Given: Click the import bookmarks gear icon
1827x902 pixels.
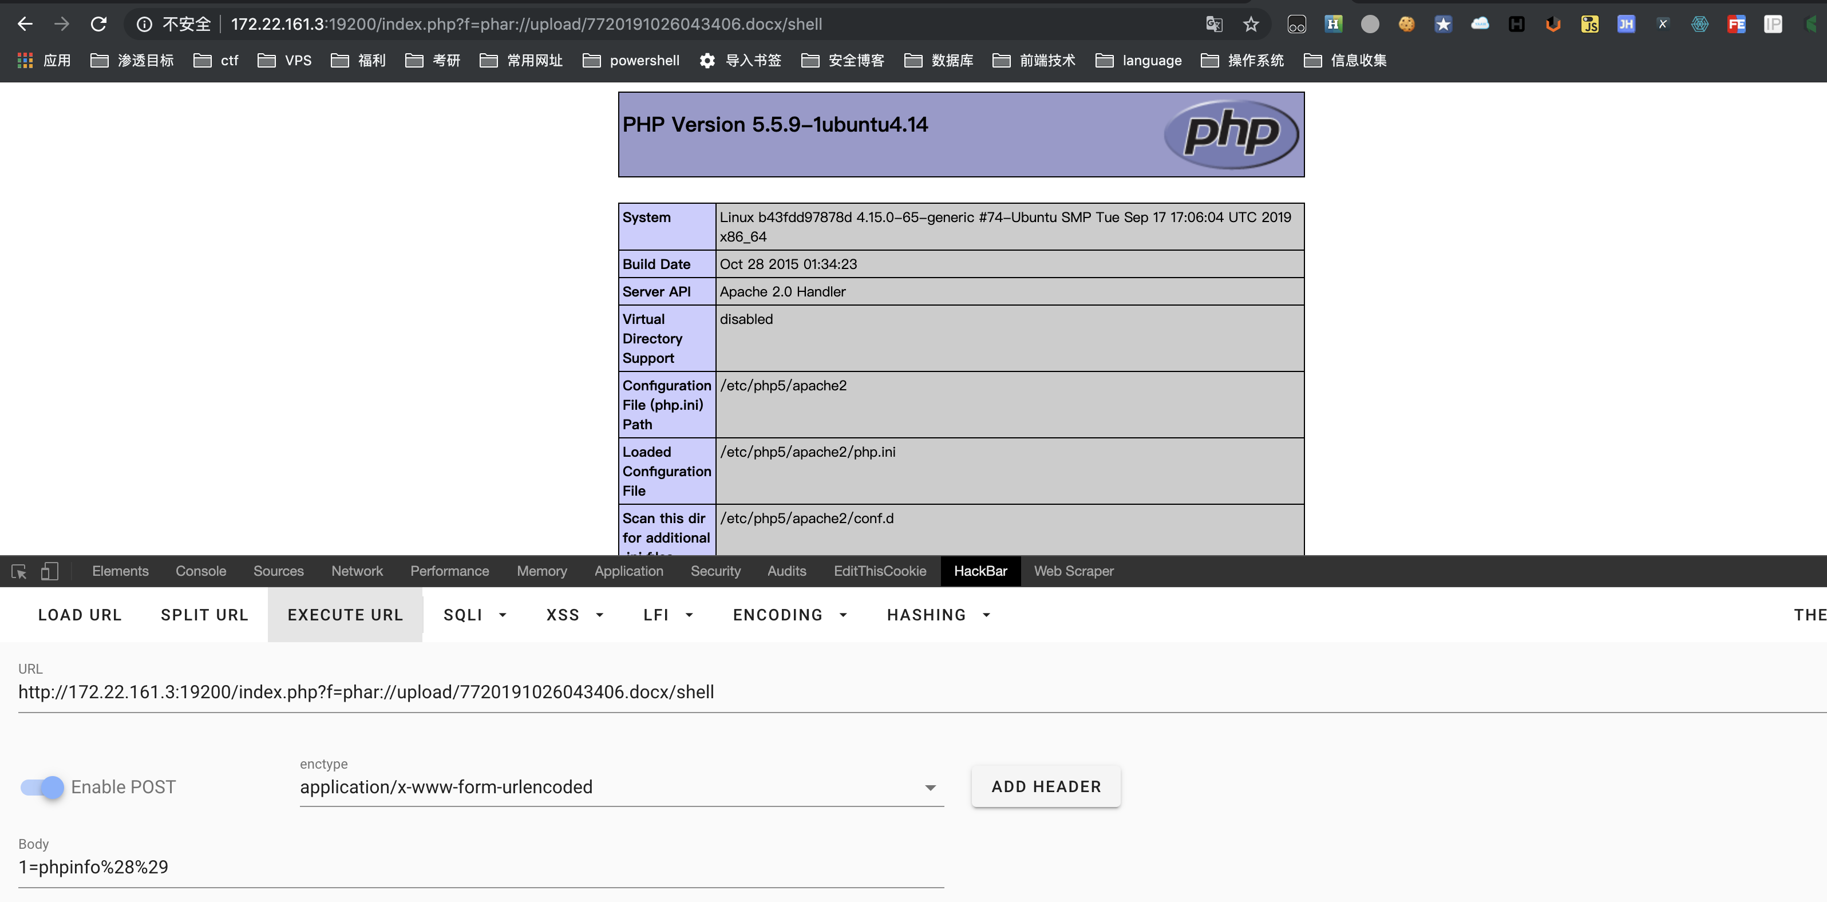Looking at the screenshot, I should (x=707, y=60).
